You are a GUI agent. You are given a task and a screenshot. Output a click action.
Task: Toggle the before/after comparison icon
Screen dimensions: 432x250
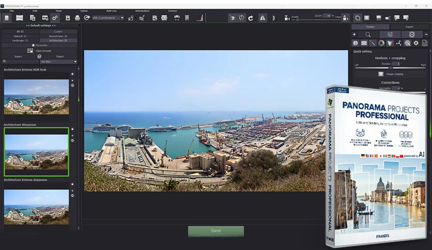point(263,18)
